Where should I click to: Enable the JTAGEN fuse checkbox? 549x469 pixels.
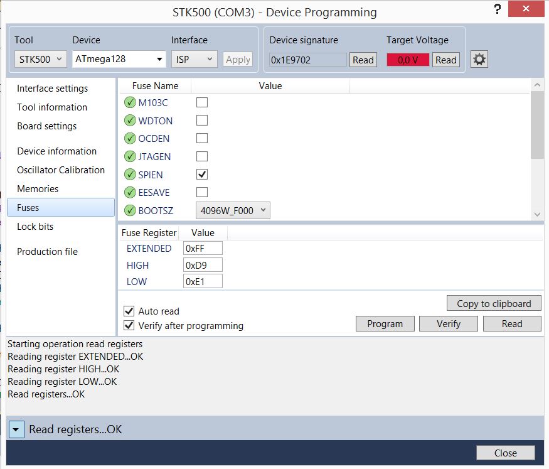pyautogui.click(x=201, y=156)
